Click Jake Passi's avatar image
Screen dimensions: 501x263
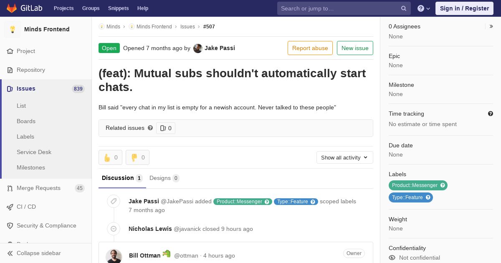pyautogui.click(x=198, y=48)
